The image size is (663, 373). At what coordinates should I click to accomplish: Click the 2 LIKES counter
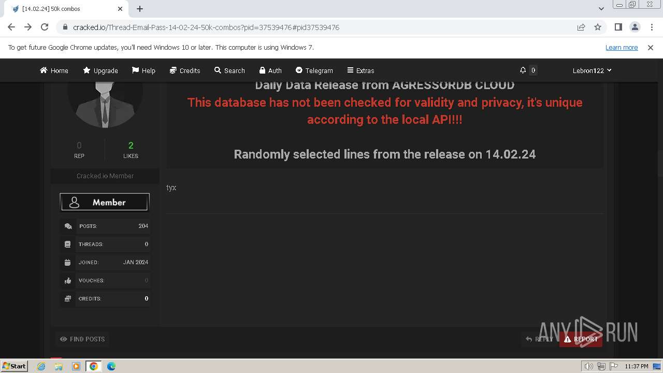point(131,150)
